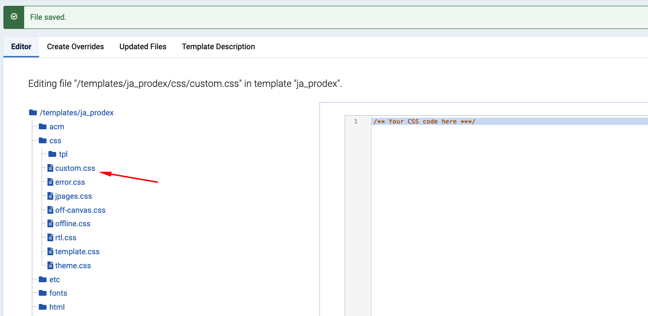Click the custom.css file icon
The image size is (648, 316).
(50, 168)
